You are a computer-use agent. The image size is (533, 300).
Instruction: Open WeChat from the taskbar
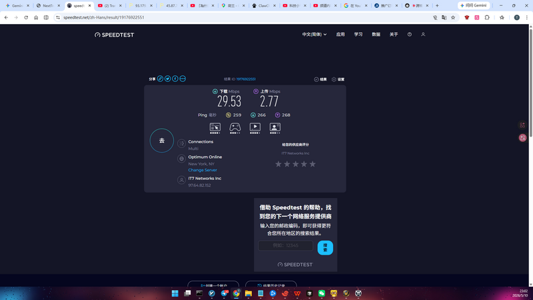[322, 293]
